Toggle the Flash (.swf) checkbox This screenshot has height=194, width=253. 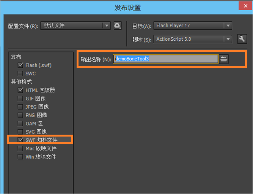pyautogui.click(x=20, y=65)
